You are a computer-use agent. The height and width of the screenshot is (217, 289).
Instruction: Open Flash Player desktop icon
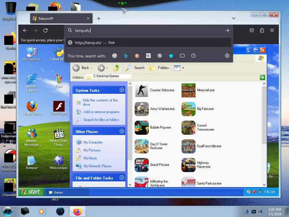point(59,108)
